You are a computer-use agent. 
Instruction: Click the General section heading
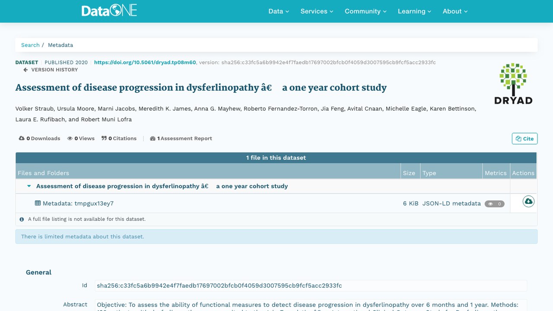pyautogui.click(x=38, y=273)
